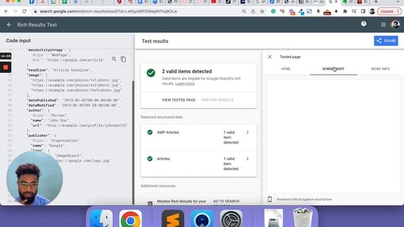Click the "2 valid items detected" heading
404x227 pixels.
point(187,71)
